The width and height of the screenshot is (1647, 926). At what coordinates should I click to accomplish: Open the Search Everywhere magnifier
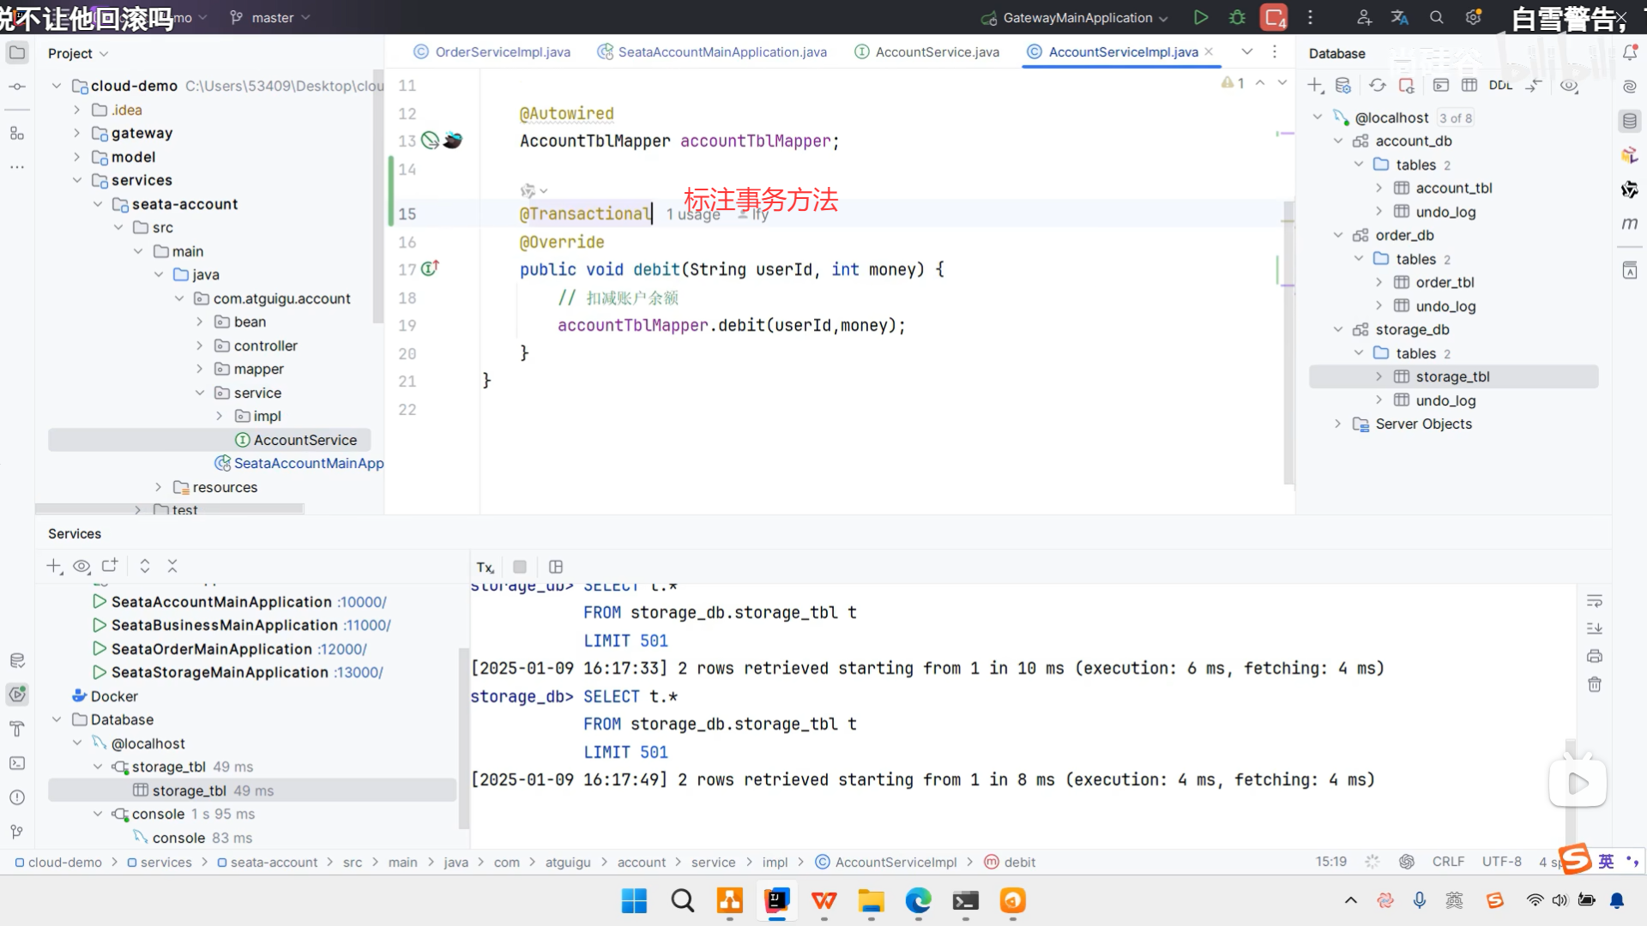point(1436,17)
